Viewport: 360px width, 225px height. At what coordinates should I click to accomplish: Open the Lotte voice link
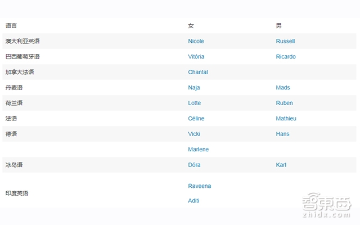click(x=194, y=103)
